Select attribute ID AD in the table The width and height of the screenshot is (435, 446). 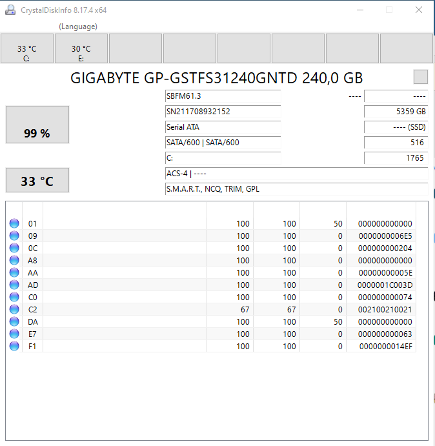(33, 285)
